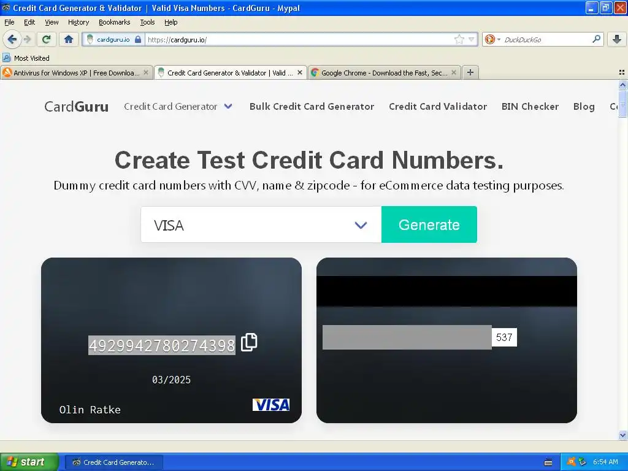Switch to the Google Chrome download tab
The height and width of the screenshot is (471, 628).
coord(384,73)
